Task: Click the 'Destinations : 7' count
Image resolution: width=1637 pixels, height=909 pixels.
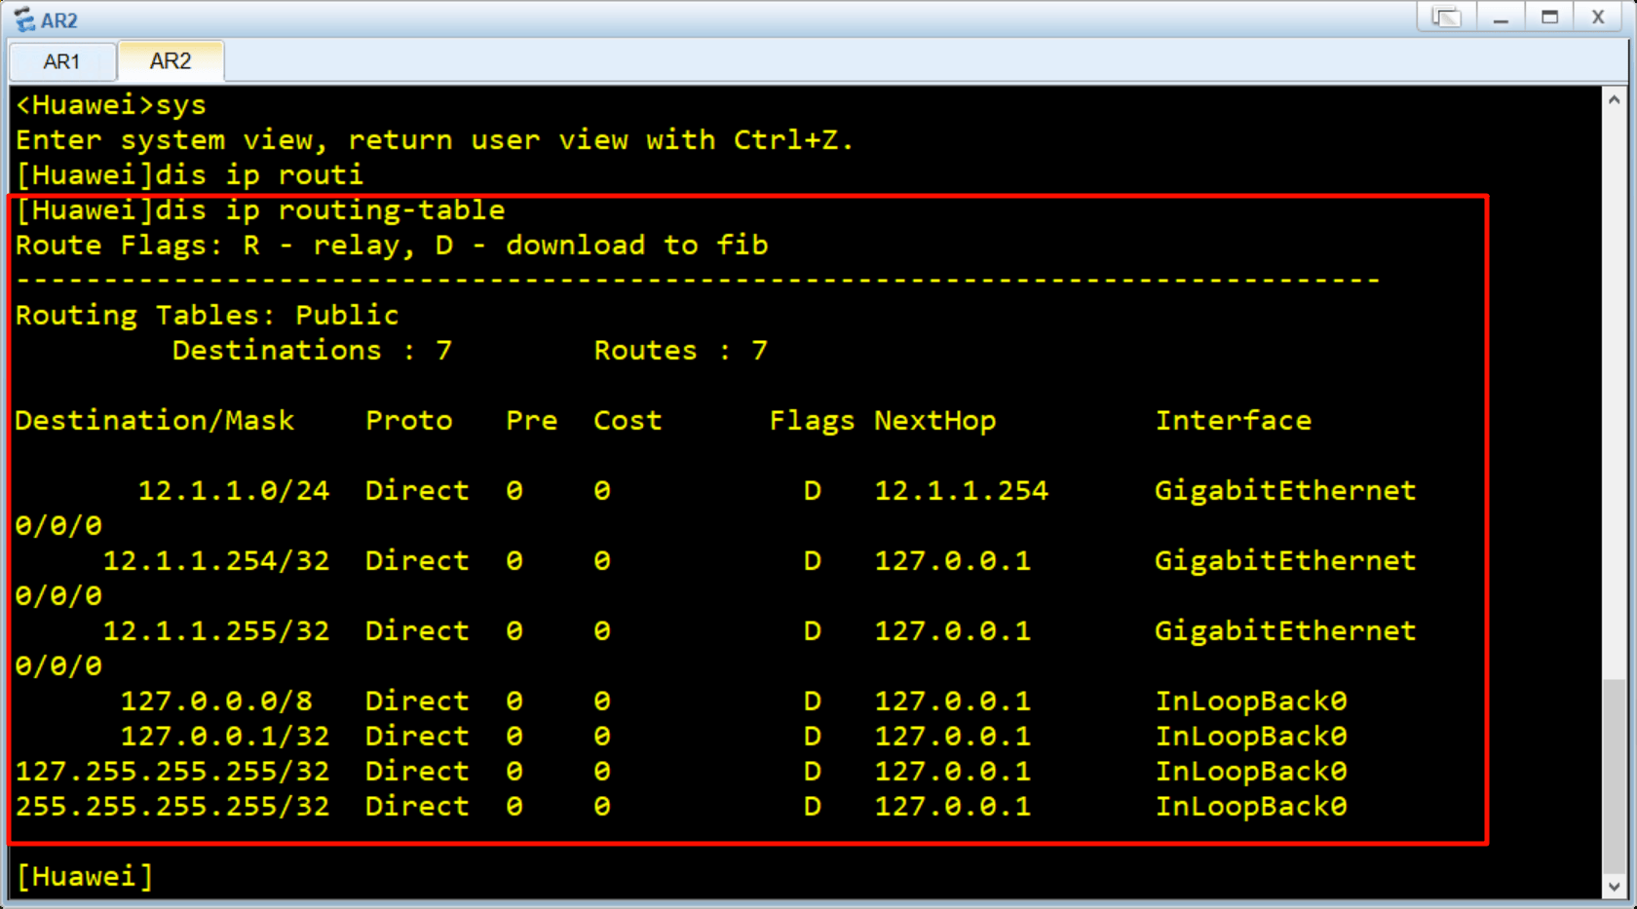Action: [312, 351]
